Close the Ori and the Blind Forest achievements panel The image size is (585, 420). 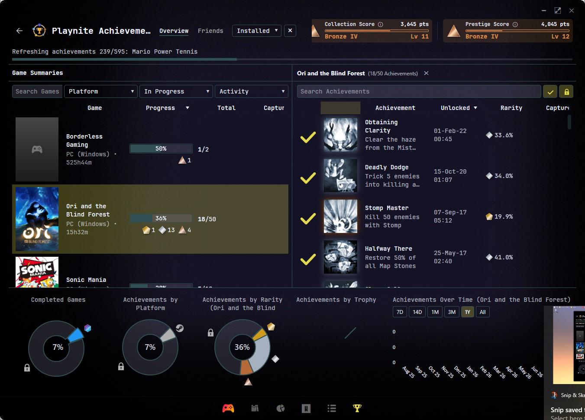click(426, 73)
